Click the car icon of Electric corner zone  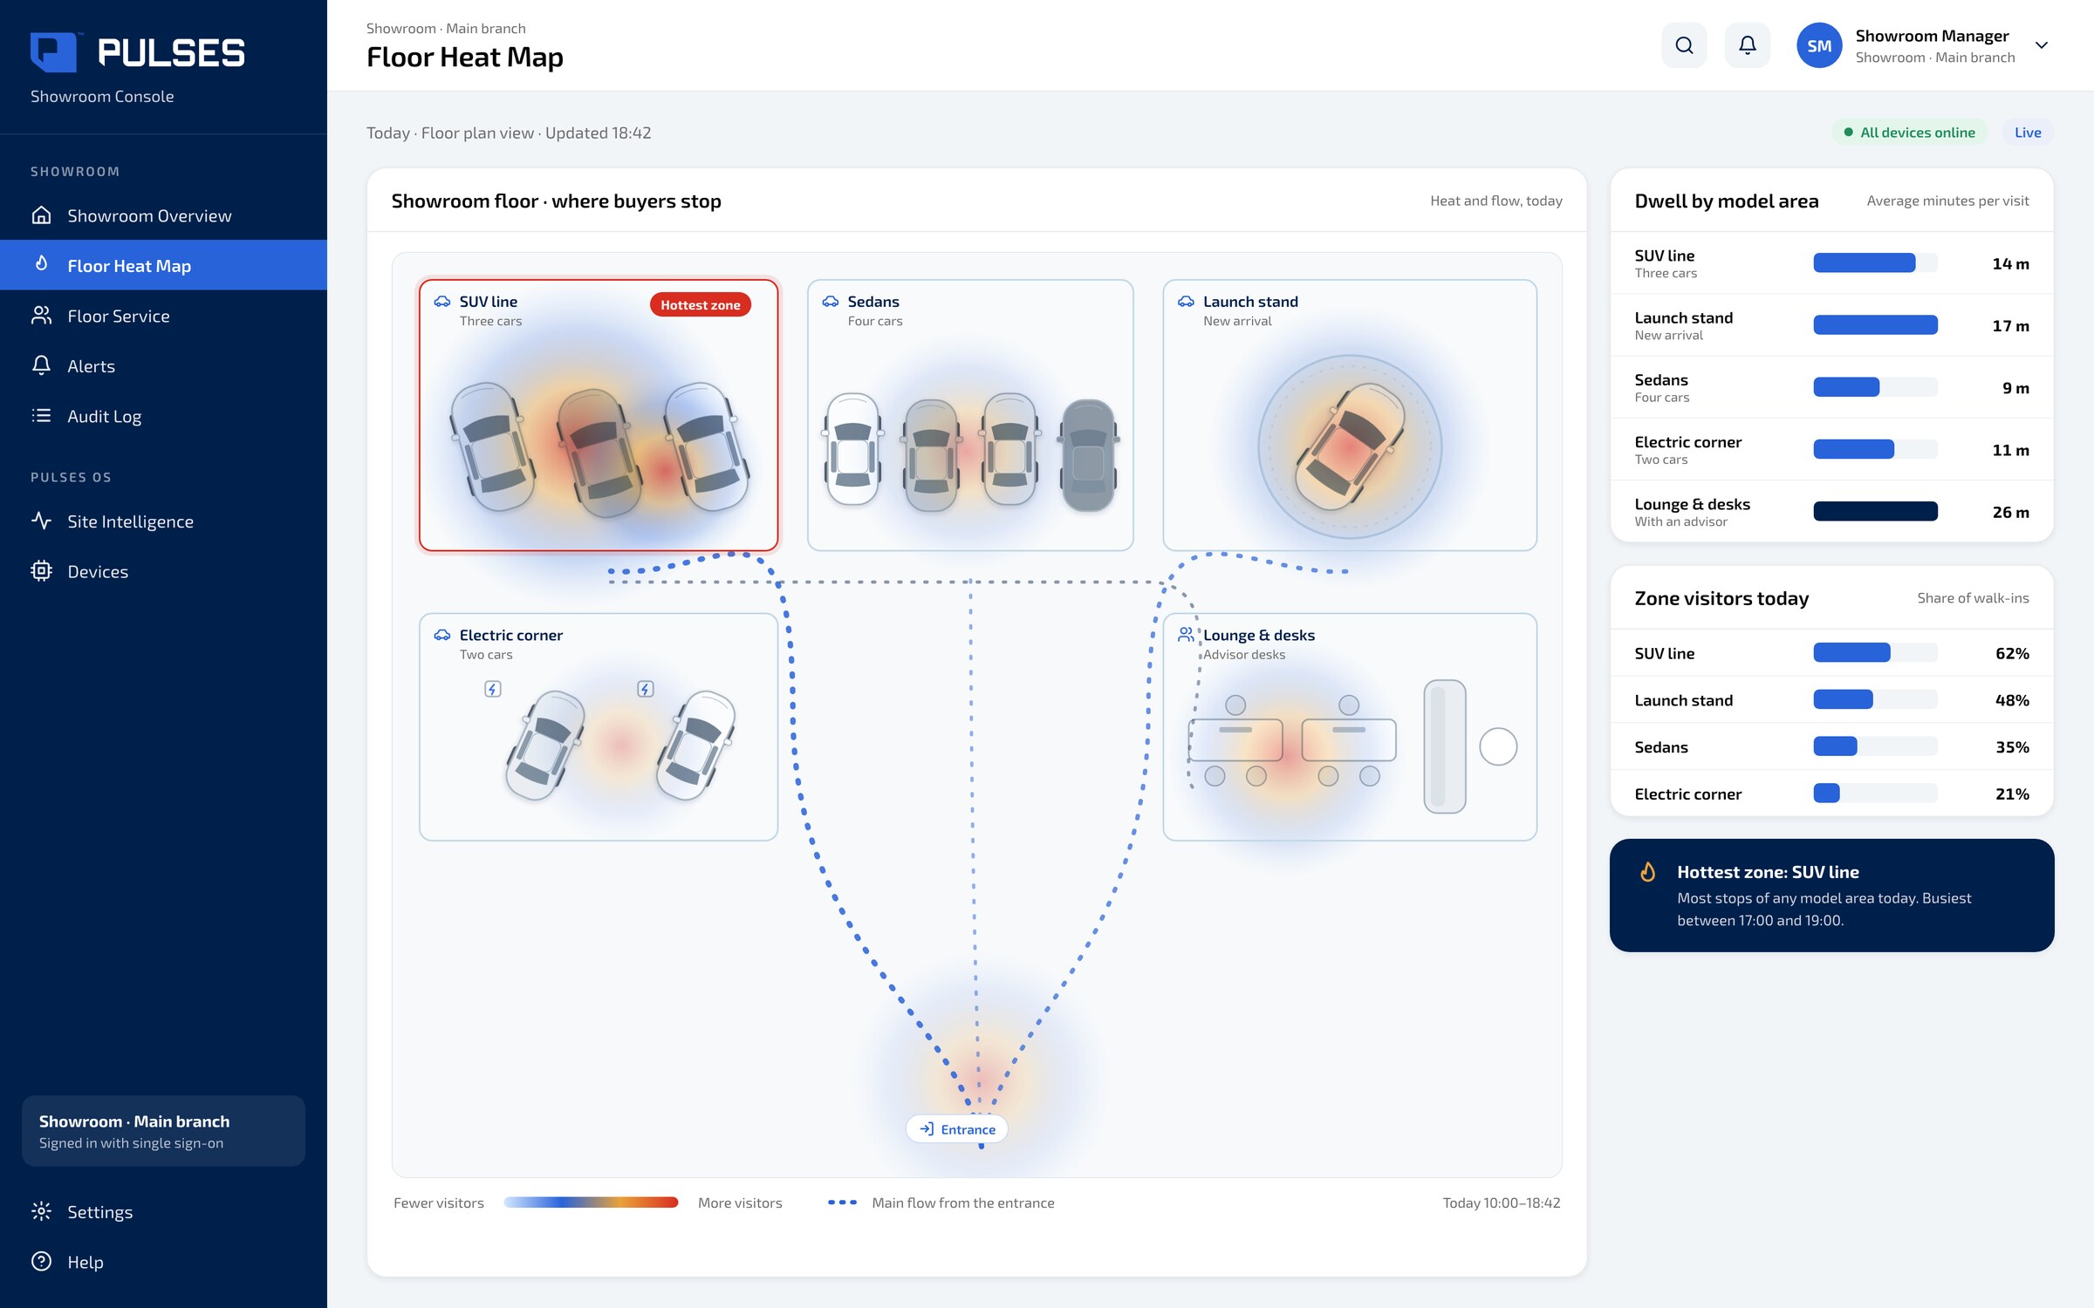(442, 635)
